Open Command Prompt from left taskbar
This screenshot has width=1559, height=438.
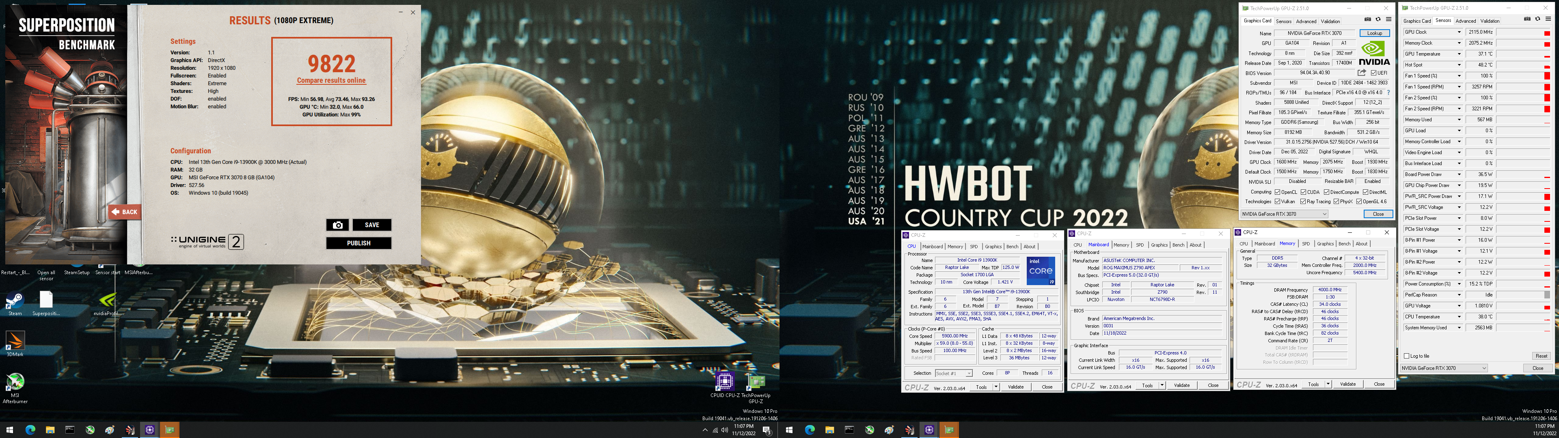pos(70,430)
